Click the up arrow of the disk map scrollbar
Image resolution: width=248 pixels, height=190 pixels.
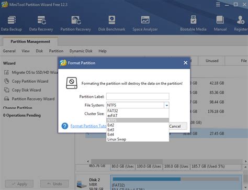(x=245, y=167)
